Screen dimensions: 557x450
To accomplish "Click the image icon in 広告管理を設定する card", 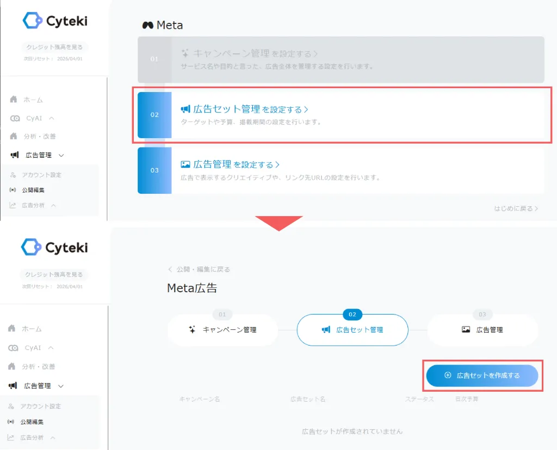I will pyautogui.click(x=185, y=164).
